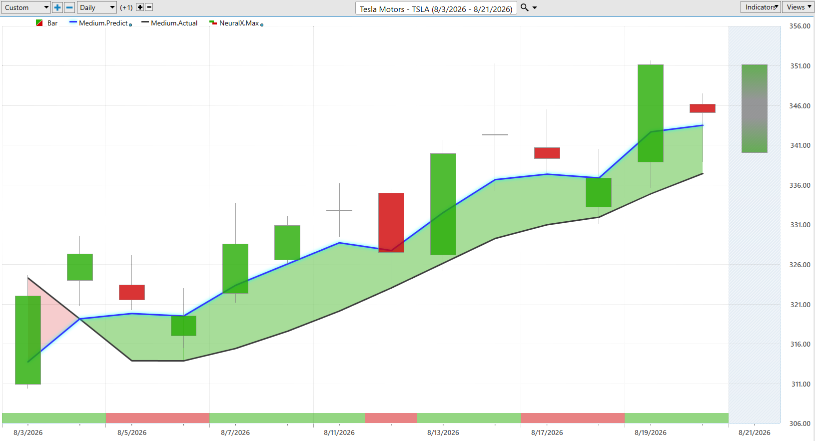815x441 pixels.
Task: Open the Views dropdown
Action: [798, 7]
